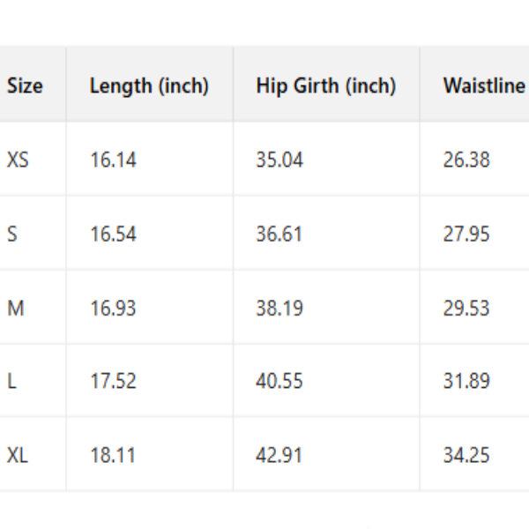Select the M size cell
Screen dimensions: 529x529
pyautogui.click(x=15, y=309)
